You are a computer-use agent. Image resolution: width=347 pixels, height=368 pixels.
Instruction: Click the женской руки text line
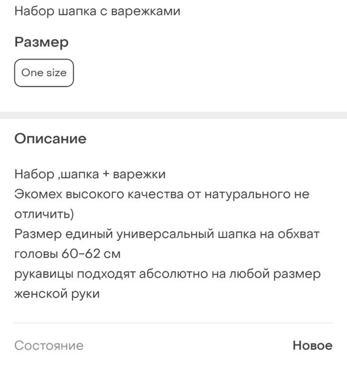57,294
